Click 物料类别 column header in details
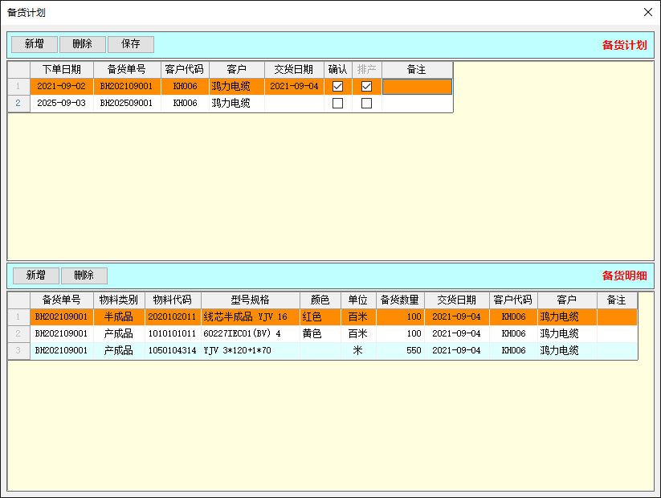 coord(119,300)
